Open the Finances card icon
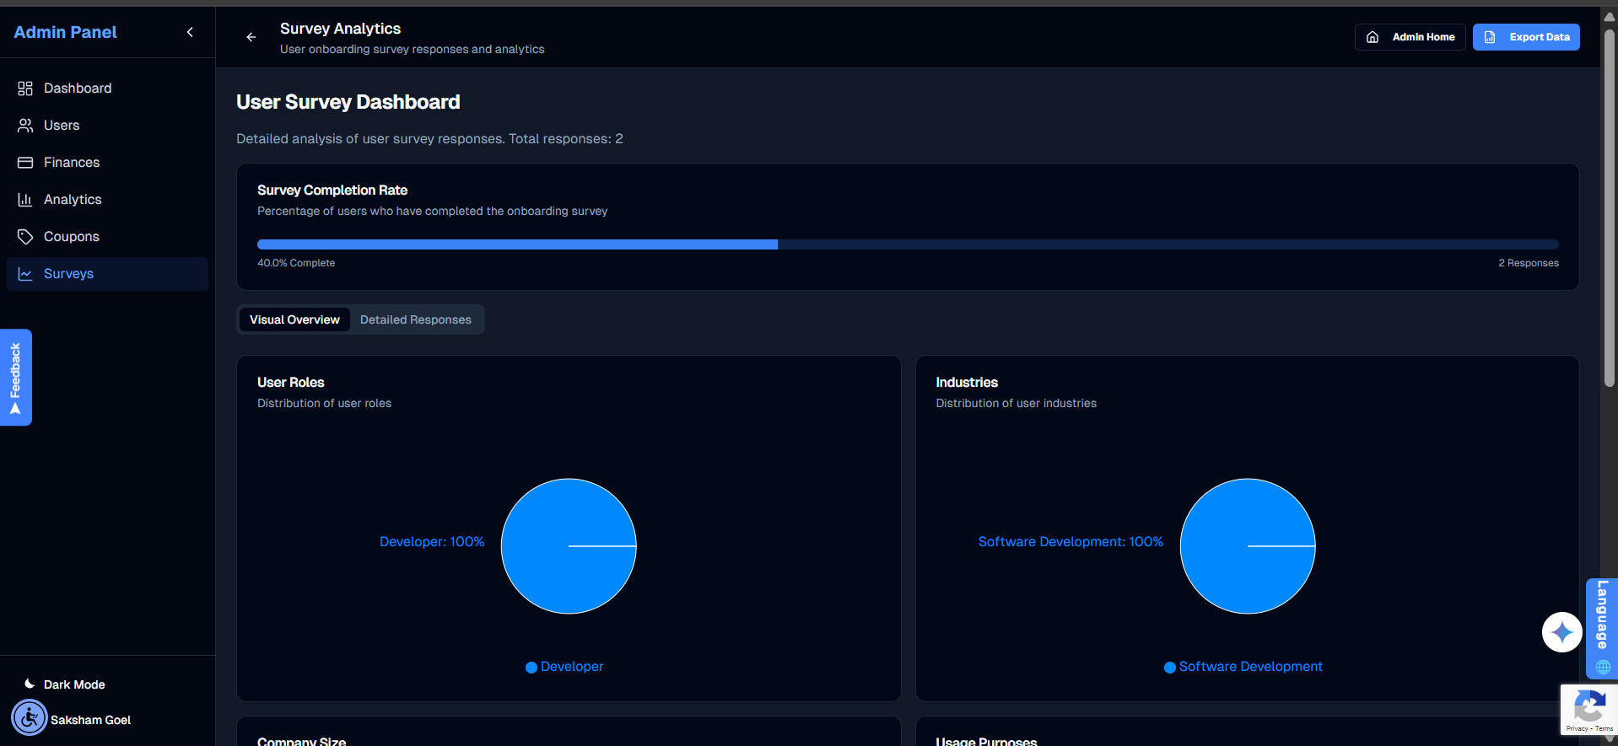 click(25, 163)
